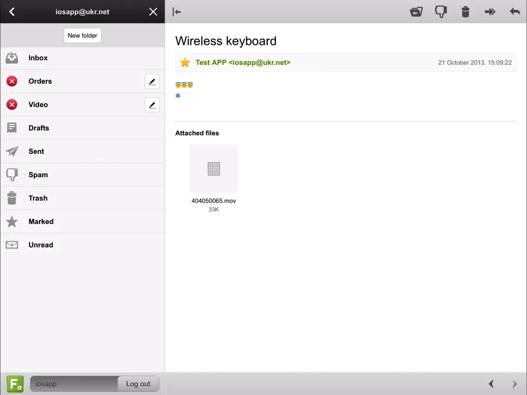Viewport: 527px width, 395px height.
Task: Rename the Video folder using the pencil
Action: (x=152, y=105)
